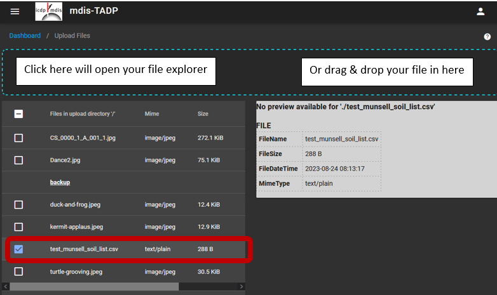Click the icdp mdis logo
497x295 pixels.
(48, 11)
